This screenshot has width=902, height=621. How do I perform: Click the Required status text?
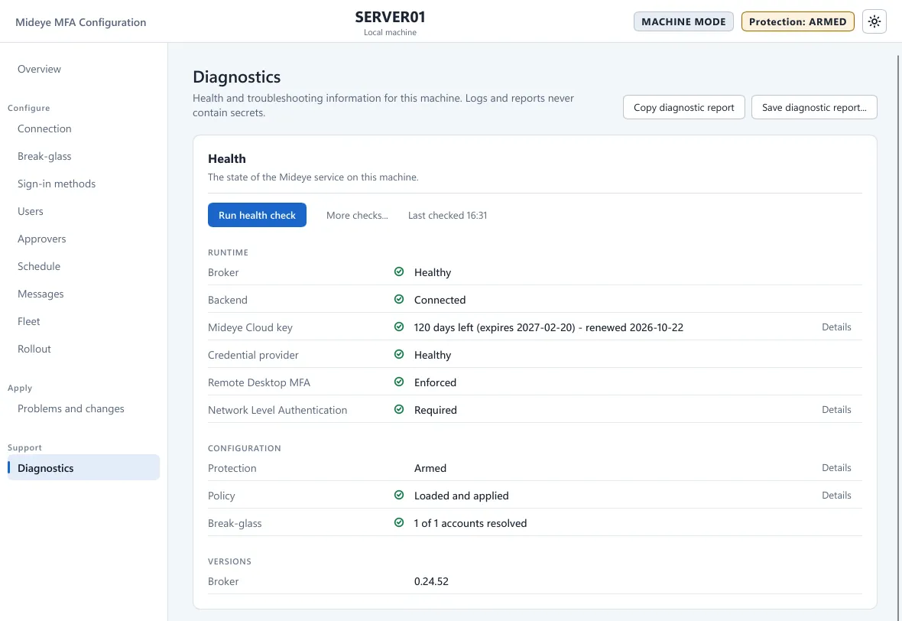tap(436, 411)
